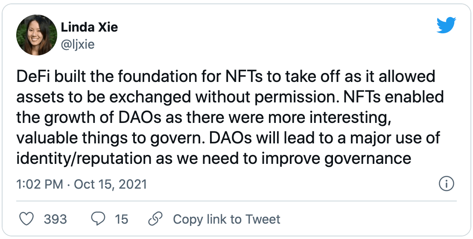
Task: Click the Oct 15, 2021 date
Action: tap(110, 184)
